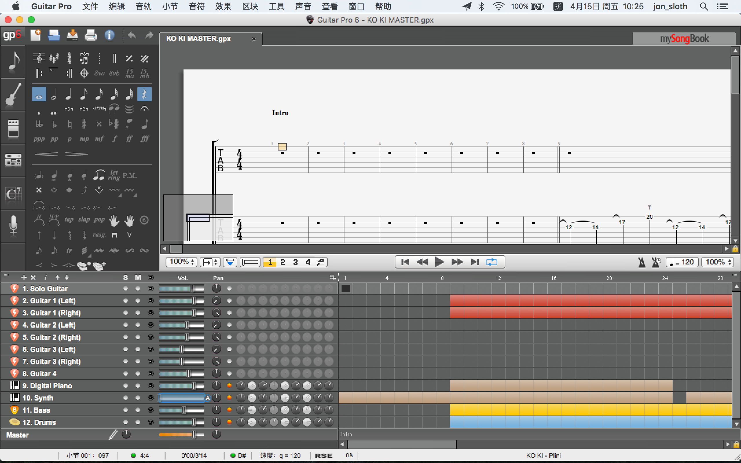This screenshot has height=463, width=741.
Task: Apply let ring effect
Action: coord(114,175)
